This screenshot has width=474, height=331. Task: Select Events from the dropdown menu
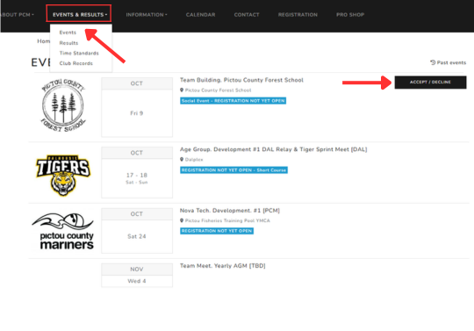tap(68, 32)
